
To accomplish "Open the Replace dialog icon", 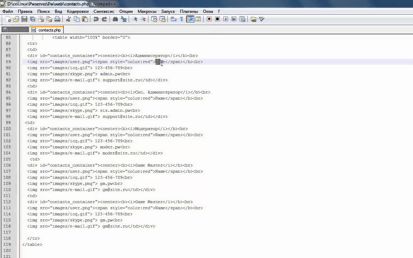I will coord(124,19).
